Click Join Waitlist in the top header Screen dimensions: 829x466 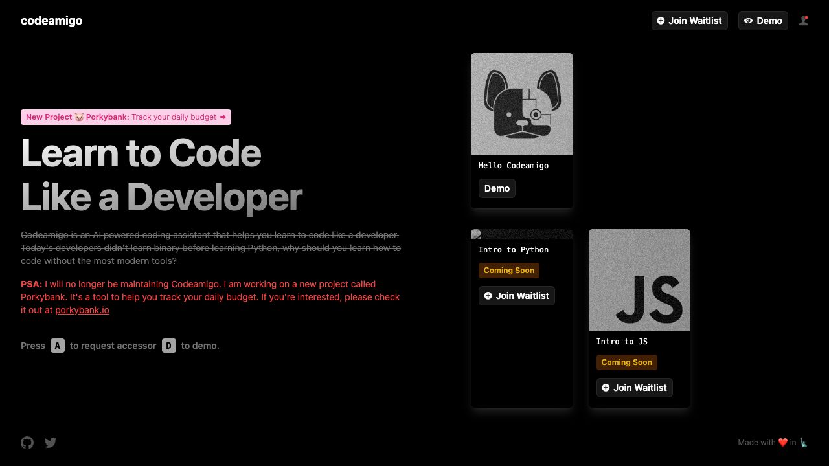[689, 21]
